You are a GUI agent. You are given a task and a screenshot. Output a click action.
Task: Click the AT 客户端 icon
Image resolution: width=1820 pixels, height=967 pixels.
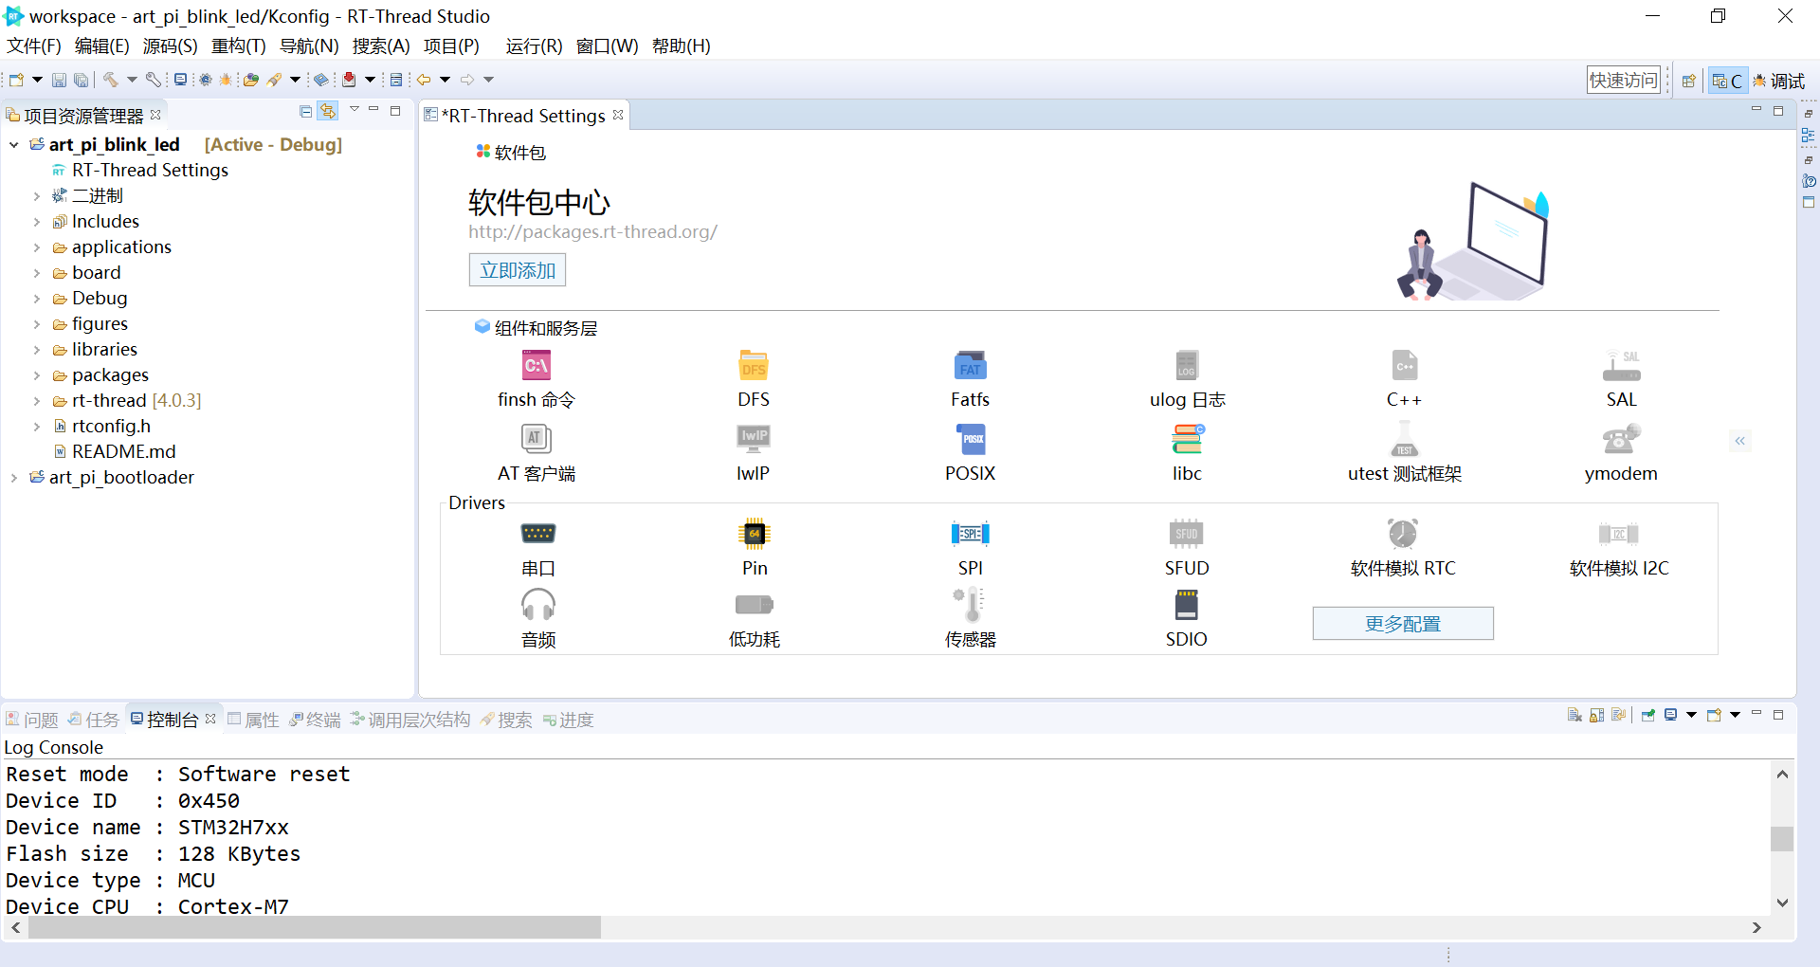click(x=537, y=439)
